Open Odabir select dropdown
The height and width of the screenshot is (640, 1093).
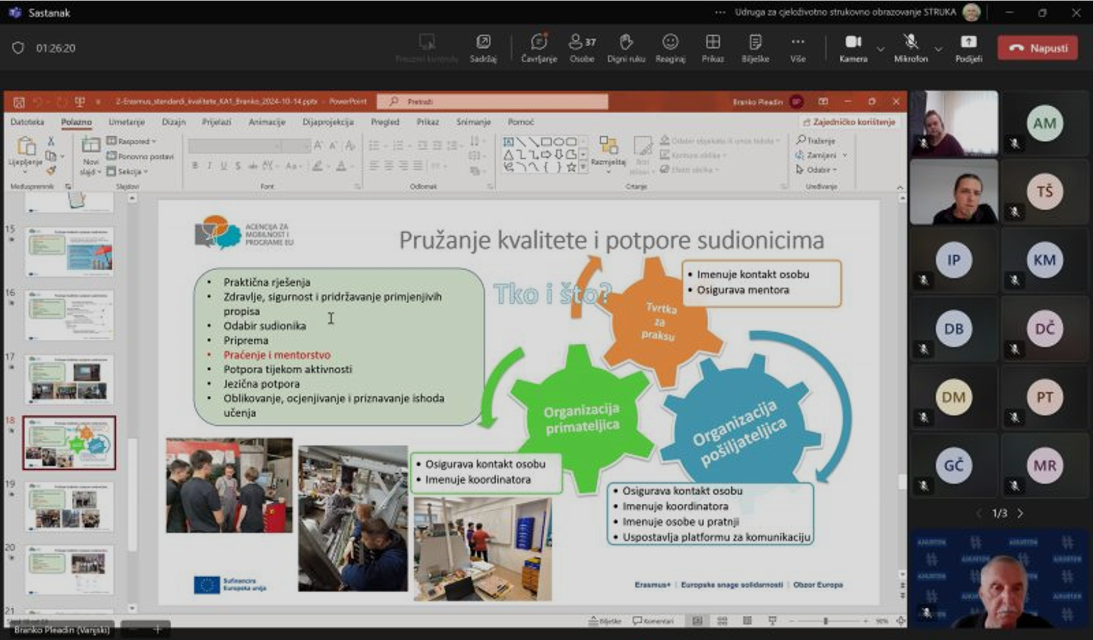(817, 170)
